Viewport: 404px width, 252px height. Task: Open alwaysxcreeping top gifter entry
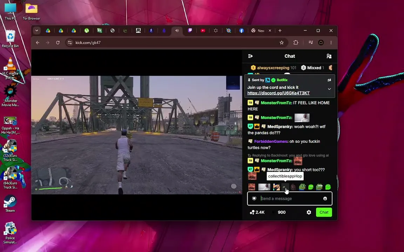click(x=274, y=68)
